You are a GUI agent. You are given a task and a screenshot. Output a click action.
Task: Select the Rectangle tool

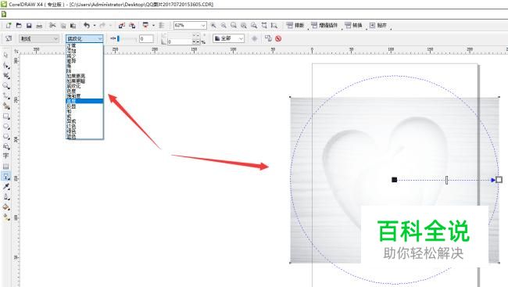click(5, 116)
